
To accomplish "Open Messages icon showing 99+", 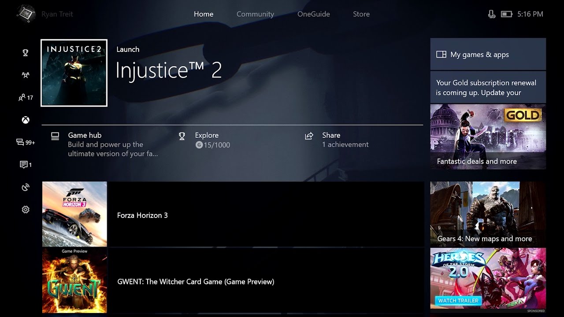I will (x=26, y=142).
